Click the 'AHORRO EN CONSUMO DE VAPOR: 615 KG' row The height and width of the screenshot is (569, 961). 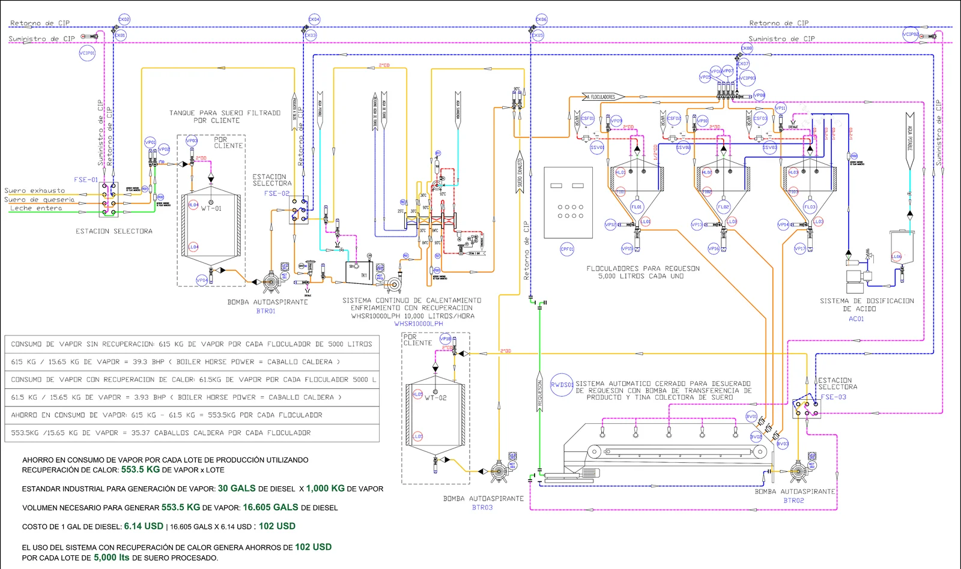coord(192,415)
